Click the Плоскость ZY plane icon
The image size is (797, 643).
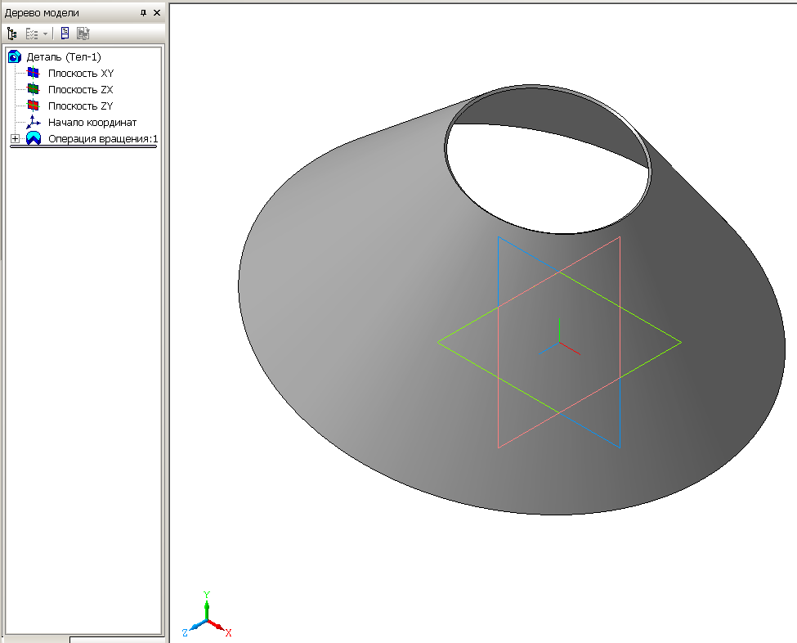coord(33,106)
